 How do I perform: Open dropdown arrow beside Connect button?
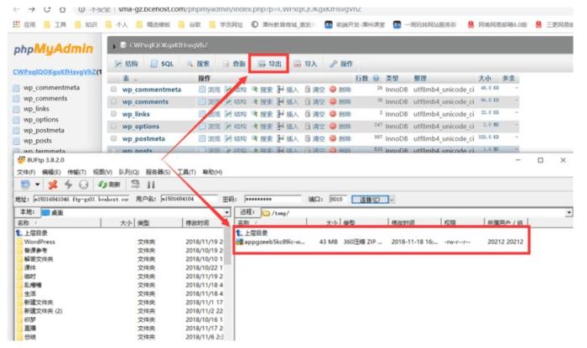(392, 200)
